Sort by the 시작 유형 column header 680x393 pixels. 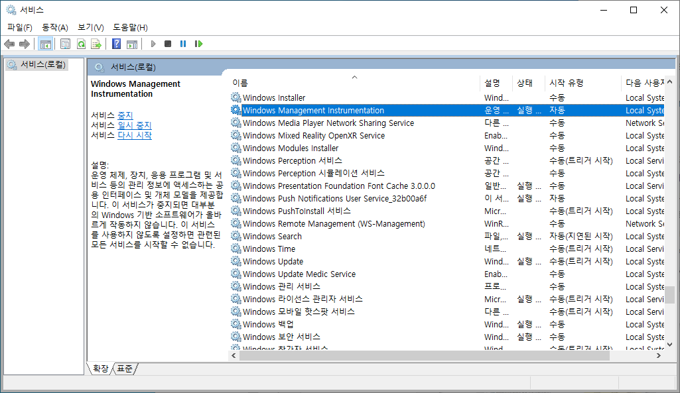click(583, 83)
